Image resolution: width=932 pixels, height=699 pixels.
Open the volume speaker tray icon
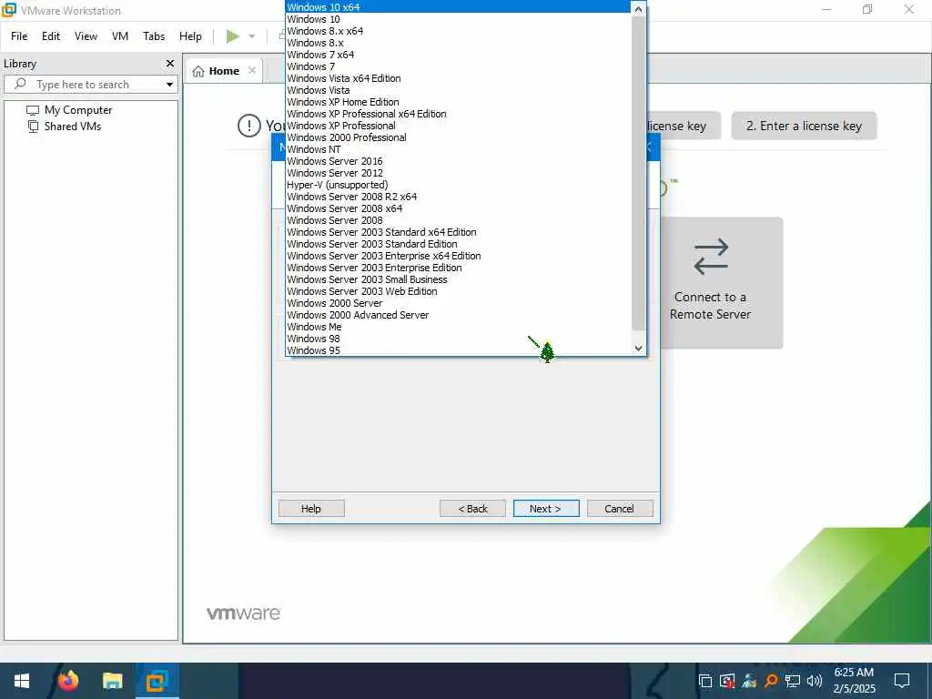814,681
